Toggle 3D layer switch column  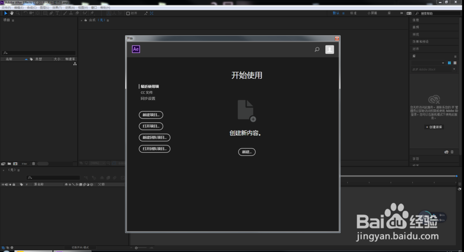point(92,184)
